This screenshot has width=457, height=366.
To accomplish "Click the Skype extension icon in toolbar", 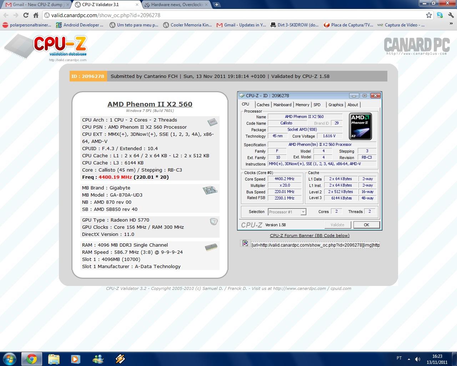I will point(440,15).
